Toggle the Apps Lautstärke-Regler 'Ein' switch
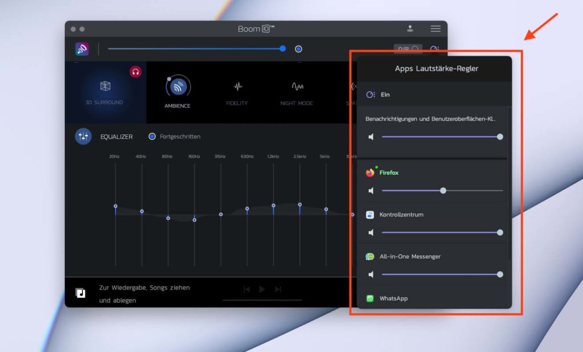This screenshot has height=352, width=583. click(x=370, y=94)
